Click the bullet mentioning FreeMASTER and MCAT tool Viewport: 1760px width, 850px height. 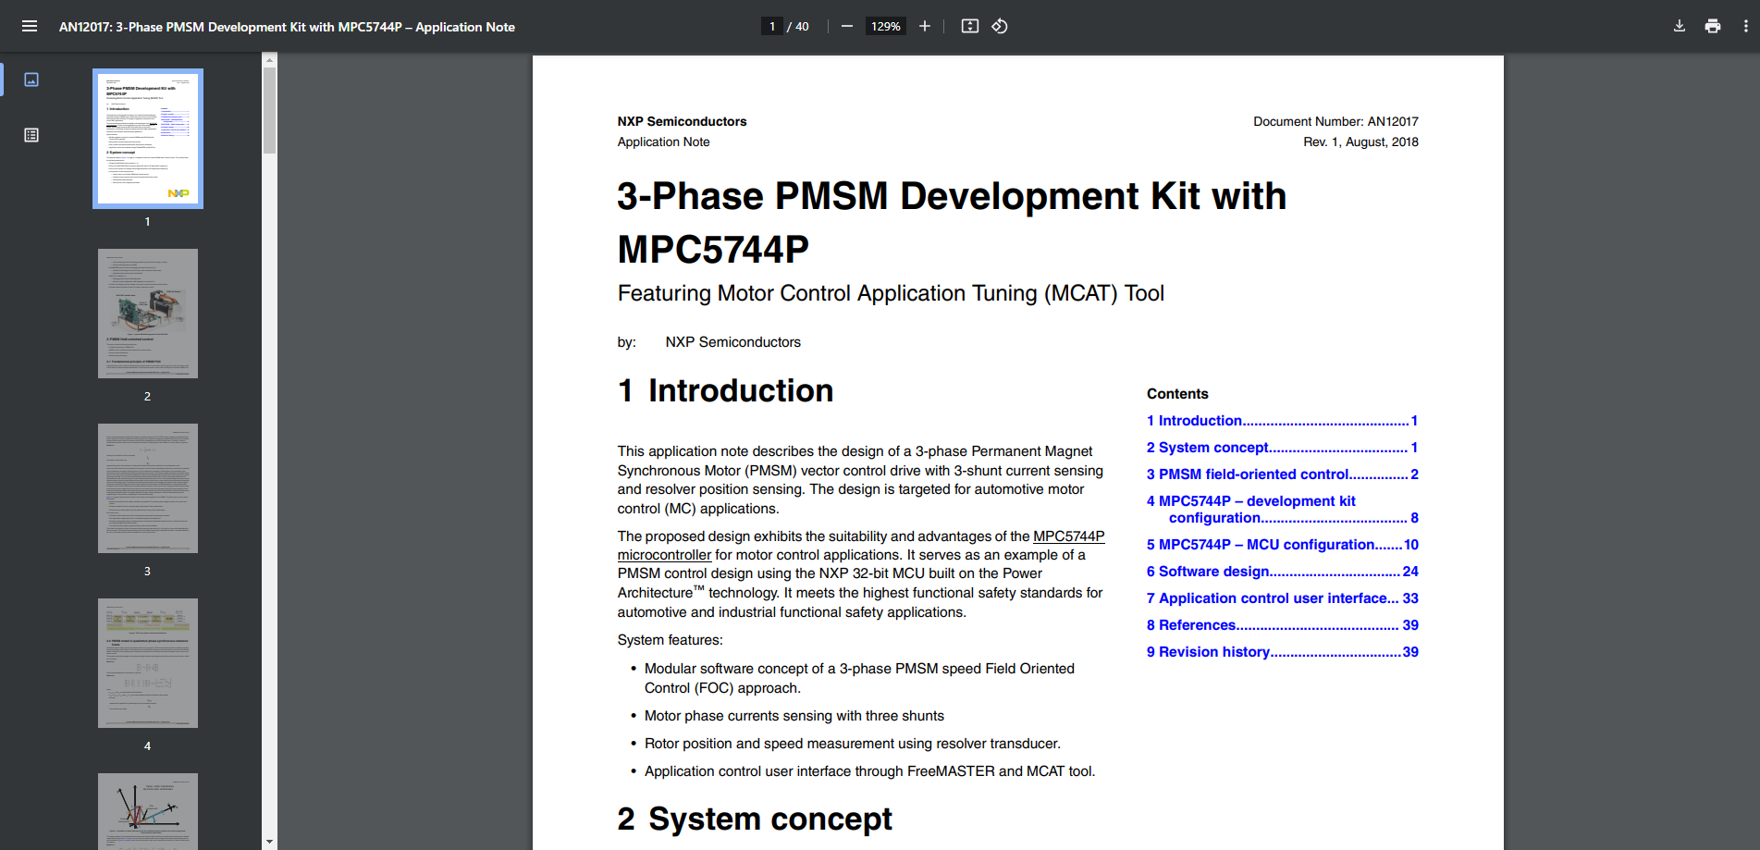(869, 770)
